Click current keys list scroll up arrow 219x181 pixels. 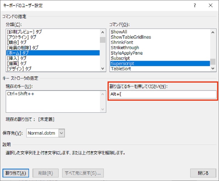point(103,94)
